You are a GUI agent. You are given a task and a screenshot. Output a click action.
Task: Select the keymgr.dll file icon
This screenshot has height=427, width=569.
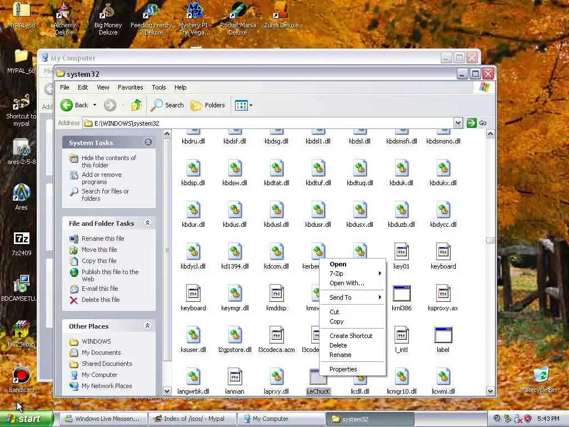(x=235, y=294)
